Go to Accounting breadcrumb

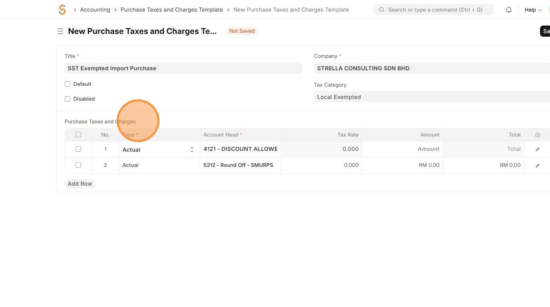pos(95,10)
